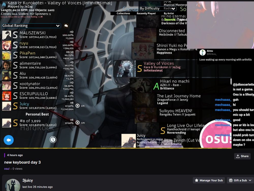Switch to the Collections tab

coord(123,13)
